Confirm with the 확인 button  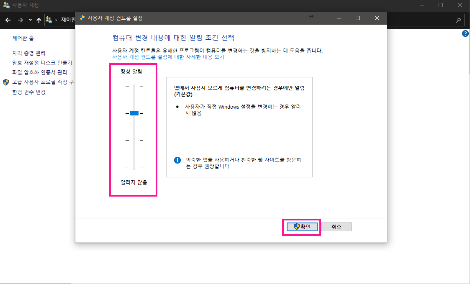[302, 227]
